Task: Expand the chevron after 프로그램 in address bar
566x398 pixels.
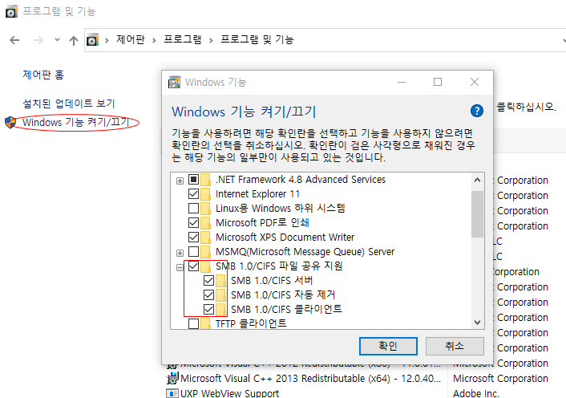Action: point(211,40)
